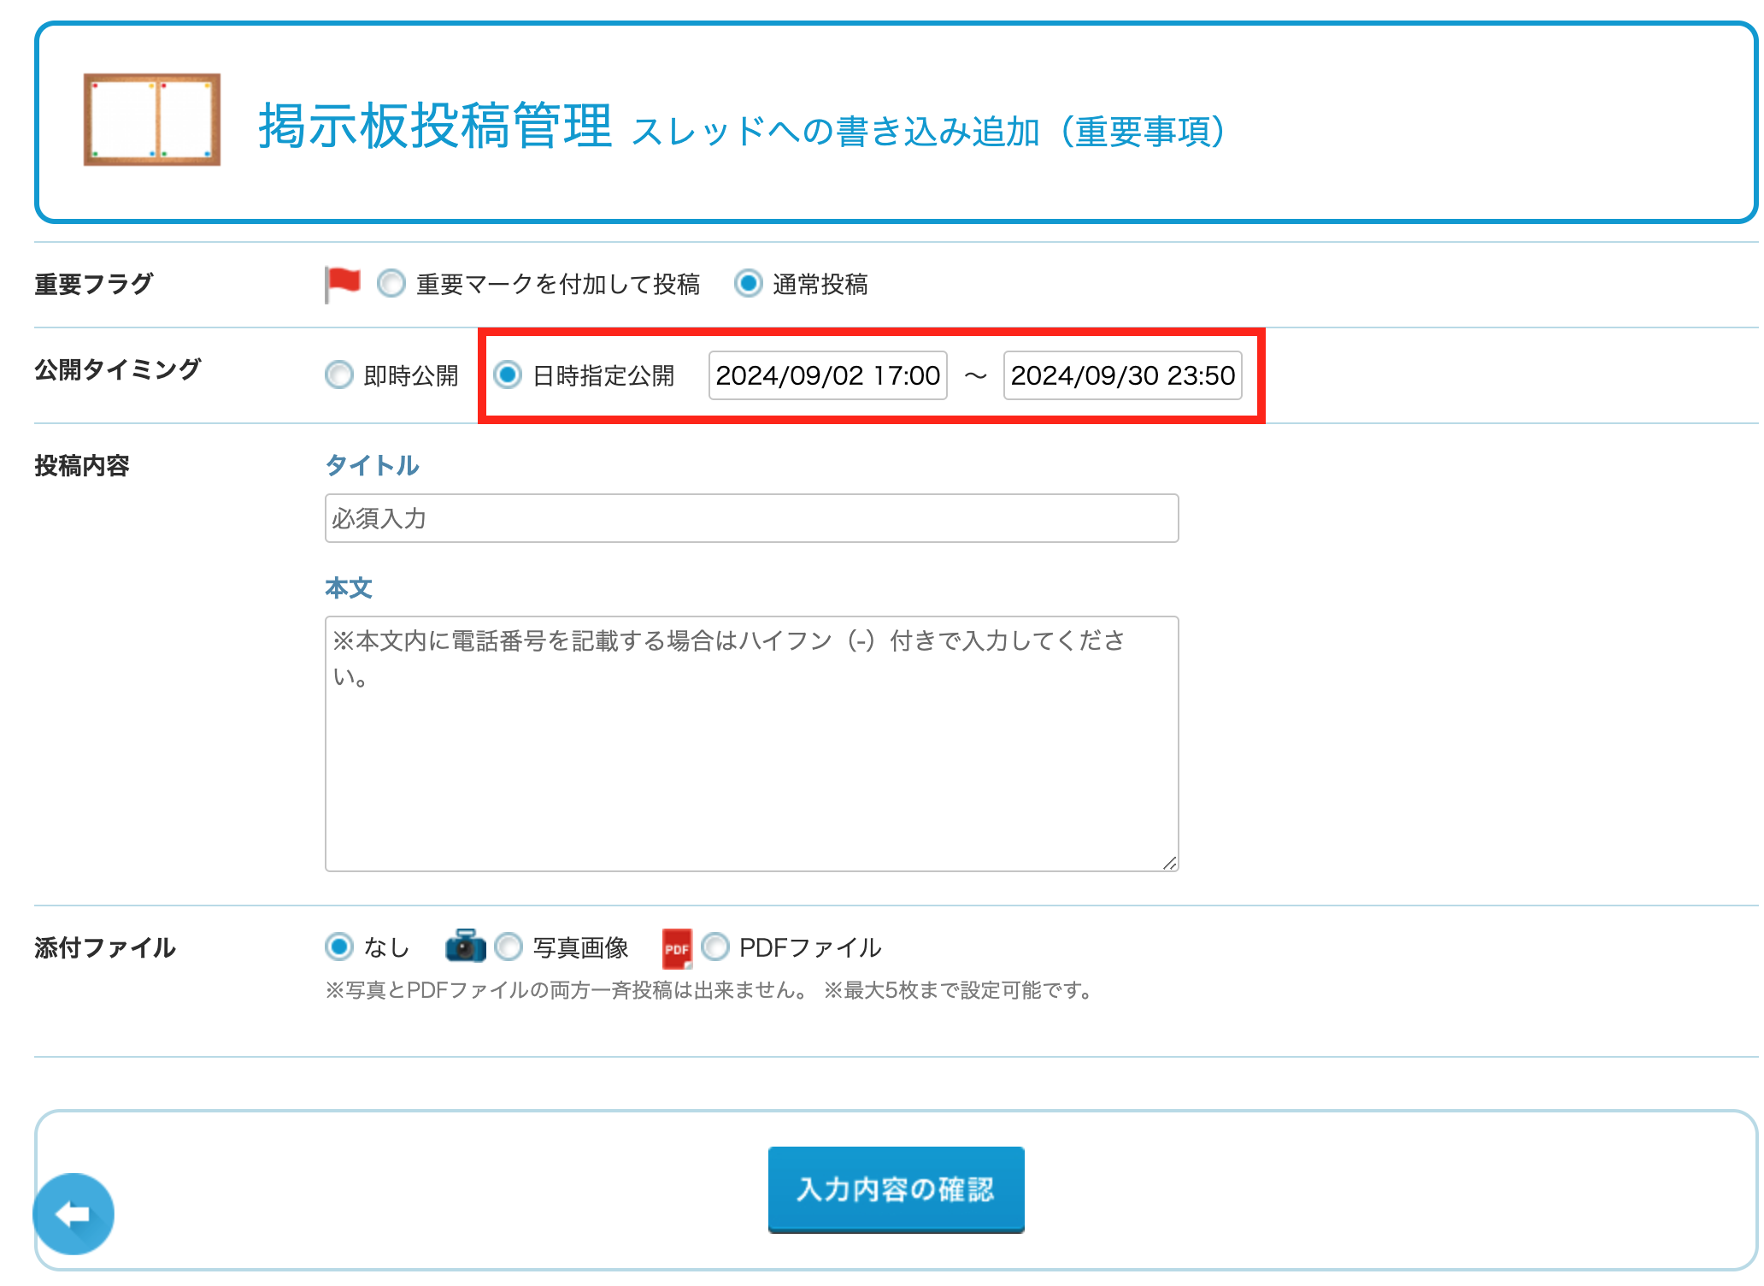Select なし attachment option
The height and width of the screenshot is (1286, 1764).
[x=339, y=947]
